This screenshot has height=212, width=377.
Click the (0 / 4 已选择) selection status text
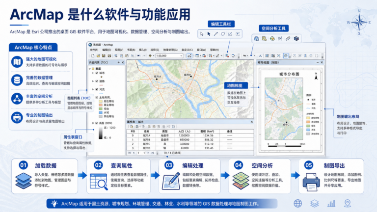pos(172,153)
